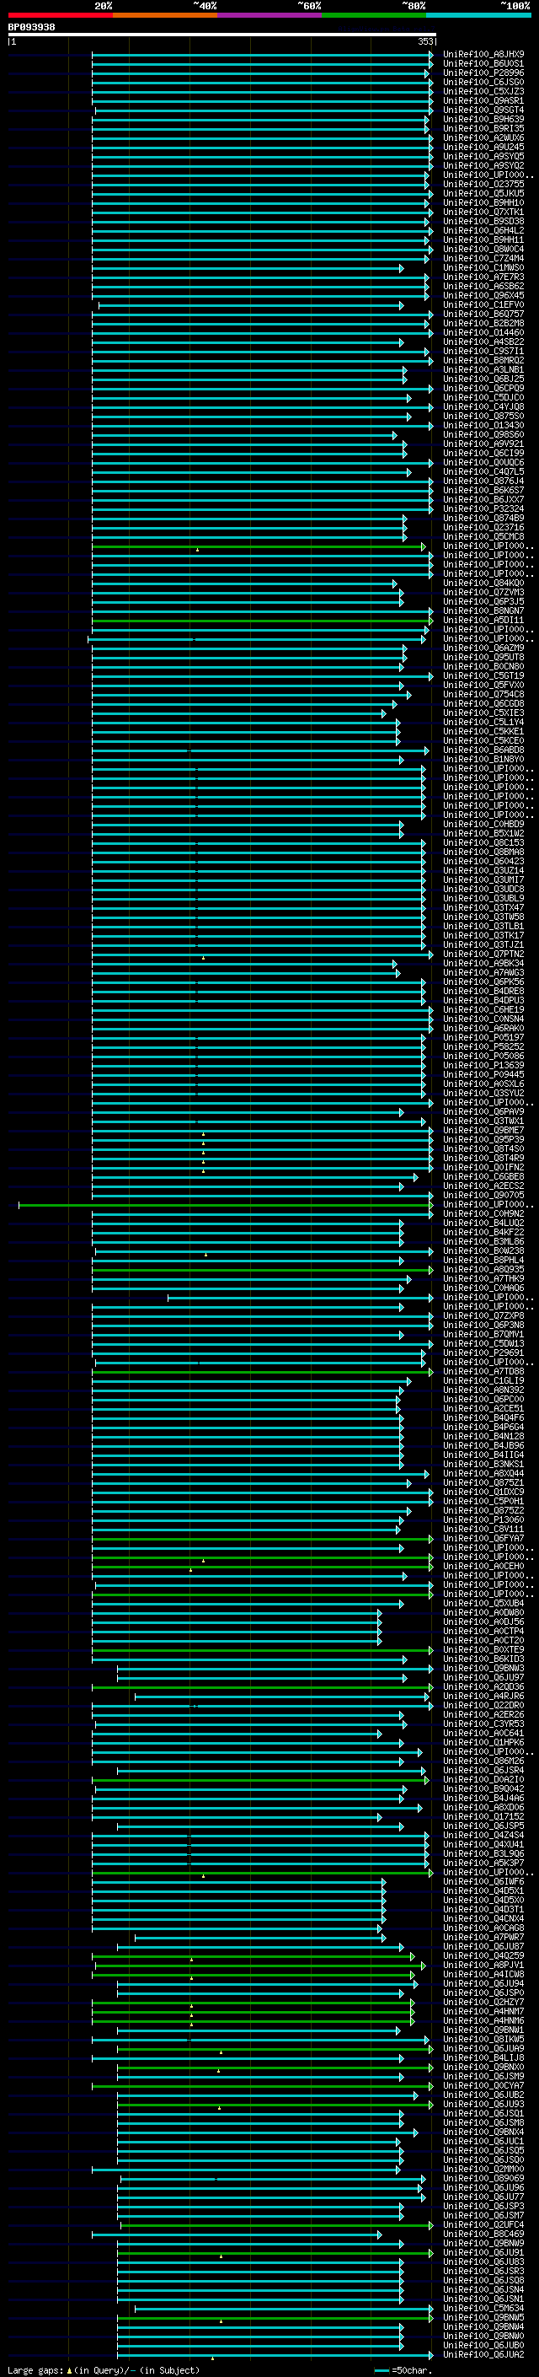Open hit UniRef100_A8JHX9
539x2377 pixels.
tap(483, 55)
